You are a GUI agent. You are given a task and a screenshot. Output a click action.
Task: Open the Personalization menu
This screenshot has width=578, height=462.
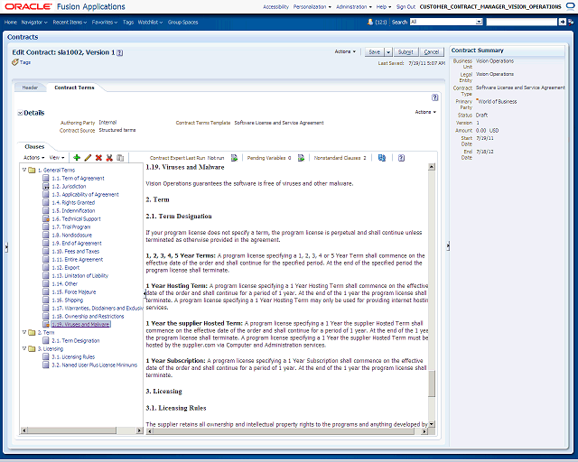312,6
